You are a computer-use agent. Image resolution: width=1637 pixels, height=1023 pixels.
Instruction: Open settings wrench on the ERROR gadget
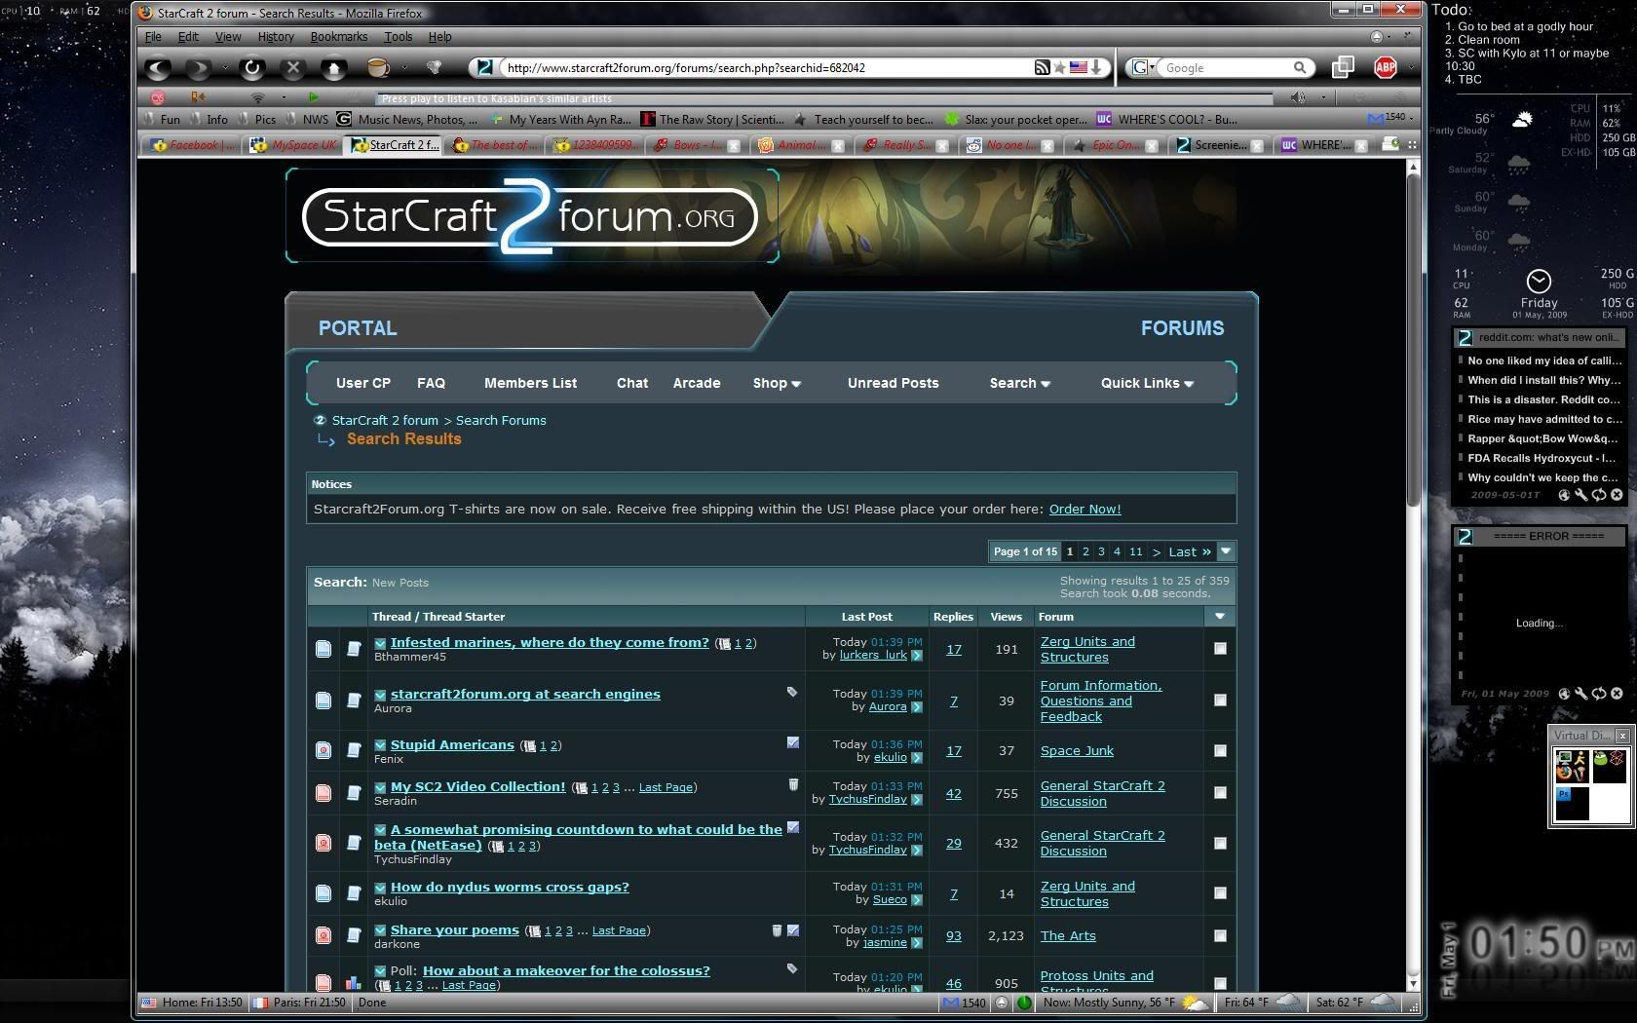(x=1581, y=694)
